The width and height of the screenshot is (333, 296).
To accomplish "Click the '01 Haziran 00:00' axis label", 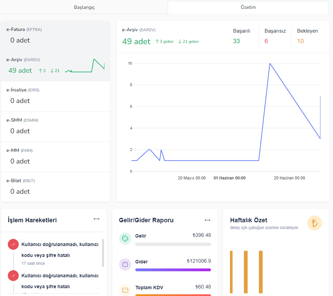I will [230, 178].
